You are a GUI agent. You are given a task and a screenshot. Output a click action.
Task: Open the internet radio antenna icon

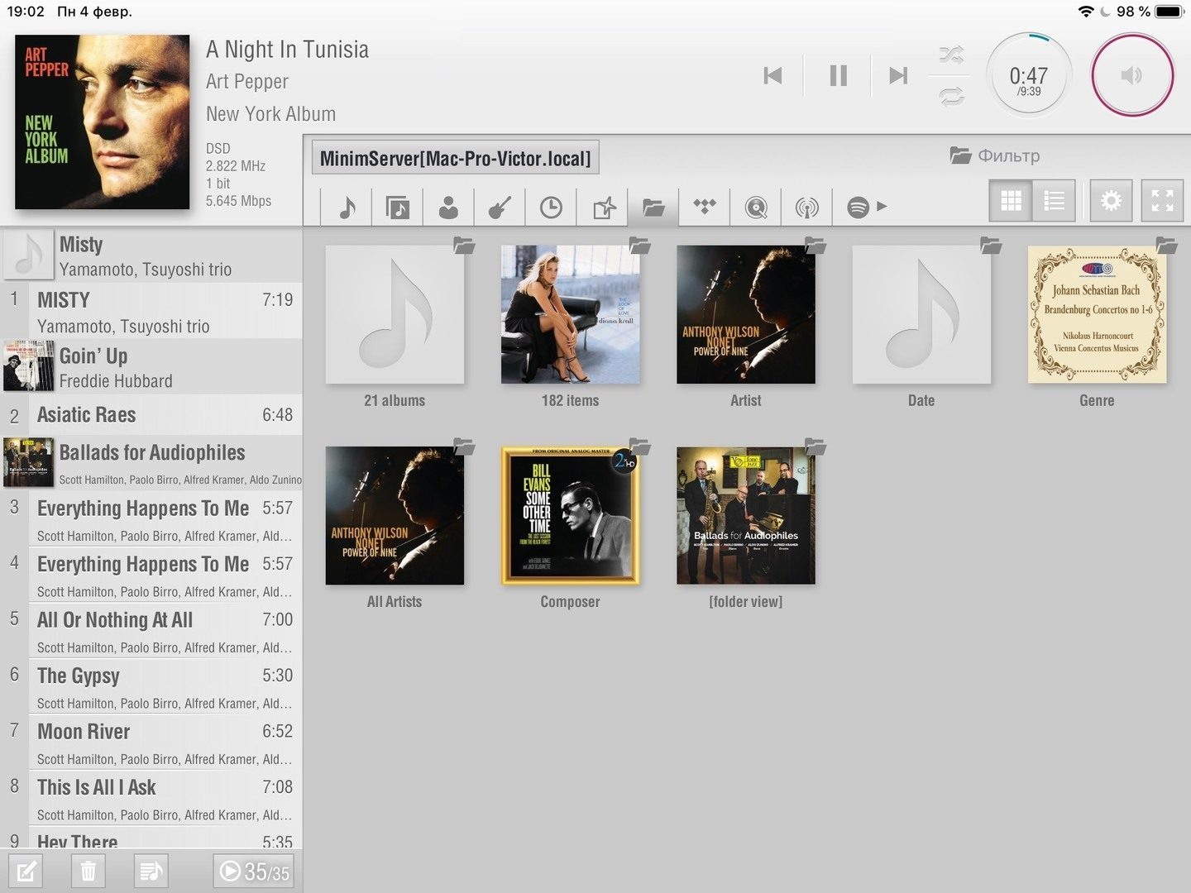[x=806, y=207]
